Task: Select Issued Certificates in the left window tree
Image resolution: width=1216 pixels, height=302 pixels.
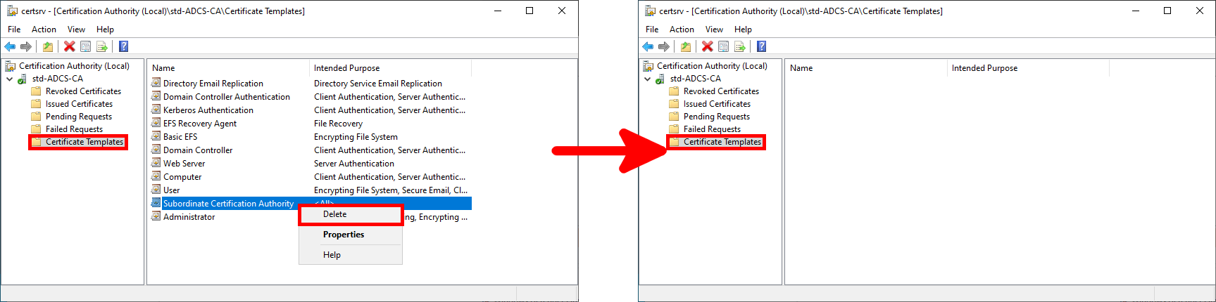Action: pyautogui.click(x=79, y=104)
